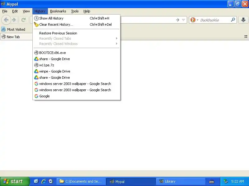Launch Windows Media Player quick launch icon
Image resolution: width=249 pixels, height=186 pixels.
click(x=51, y=181)
